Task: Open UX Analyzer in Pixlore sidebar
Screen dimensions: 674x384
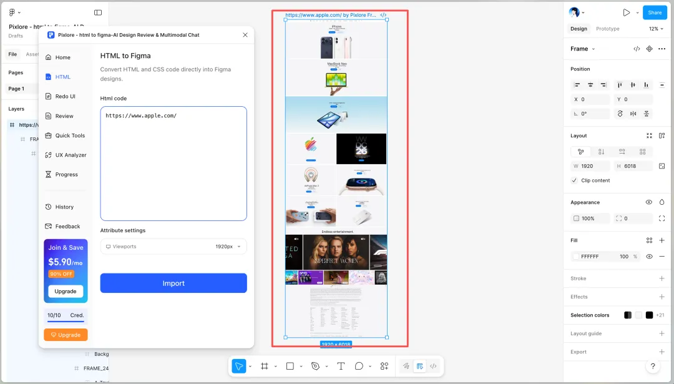Action: pos(66,155)
